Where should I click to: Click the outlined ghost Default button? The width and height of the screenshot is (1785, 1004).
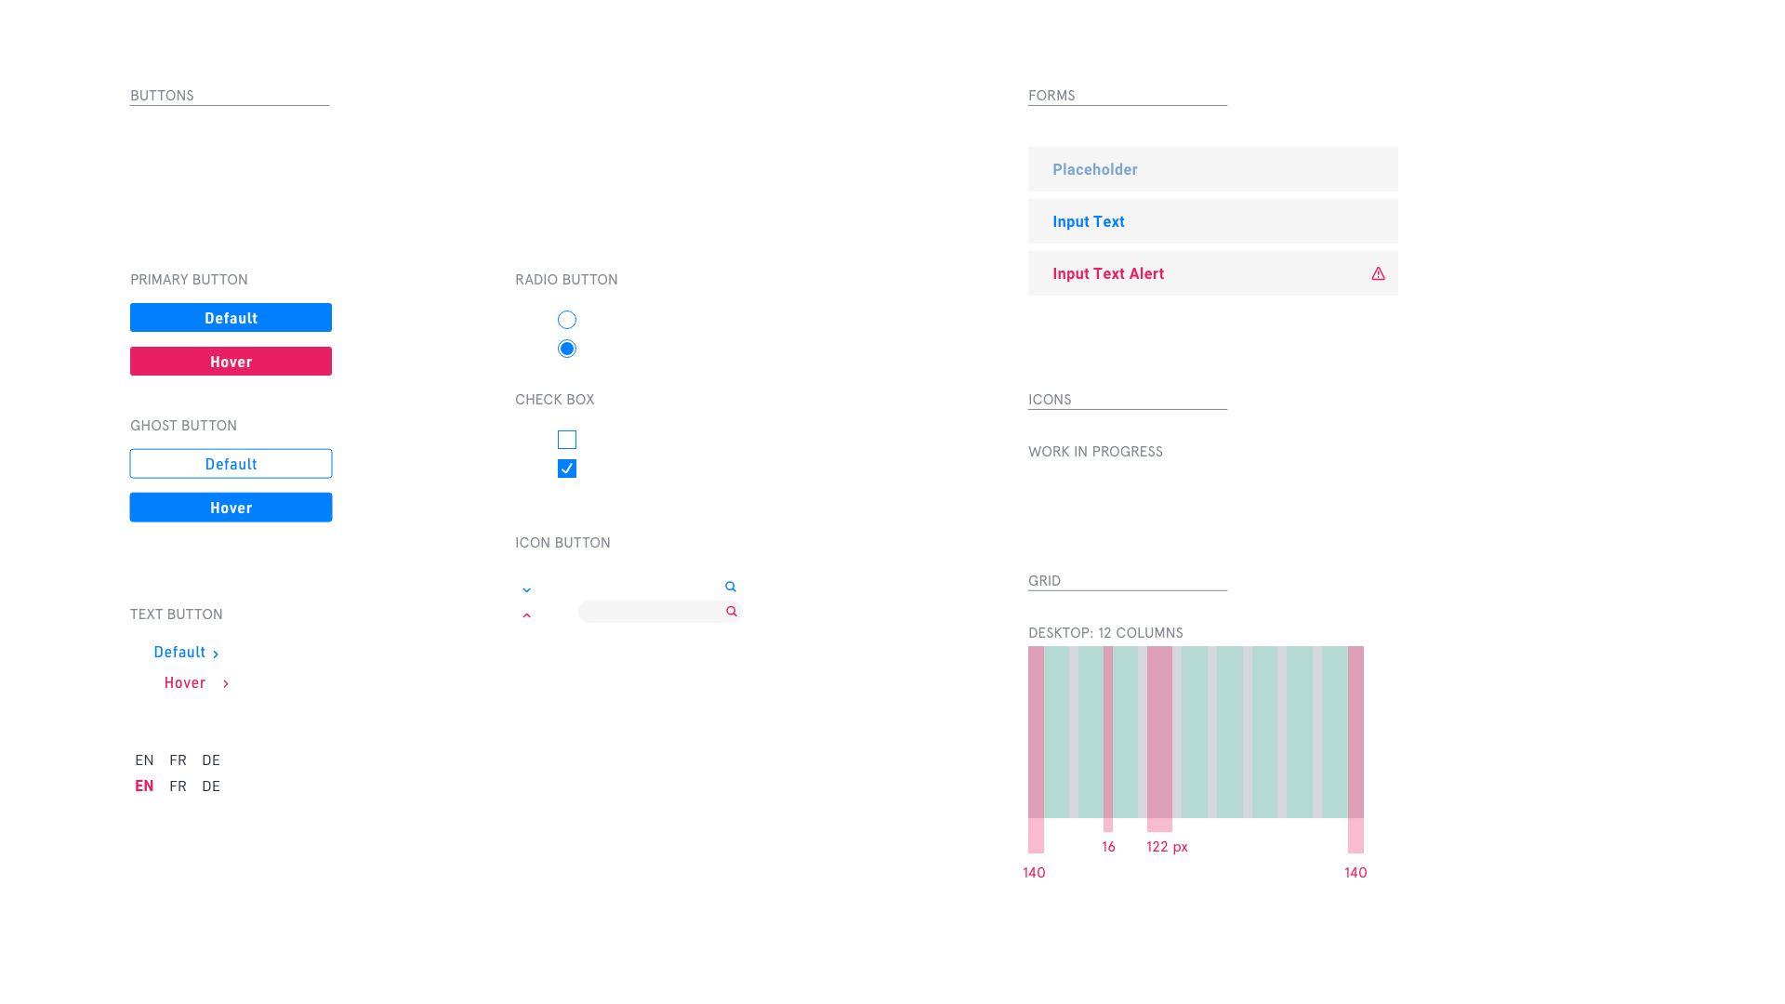coord(231,464)
